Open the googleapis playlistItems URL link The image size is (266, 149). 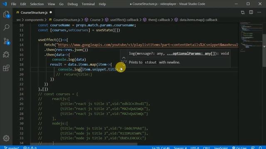tap(148, 45)
